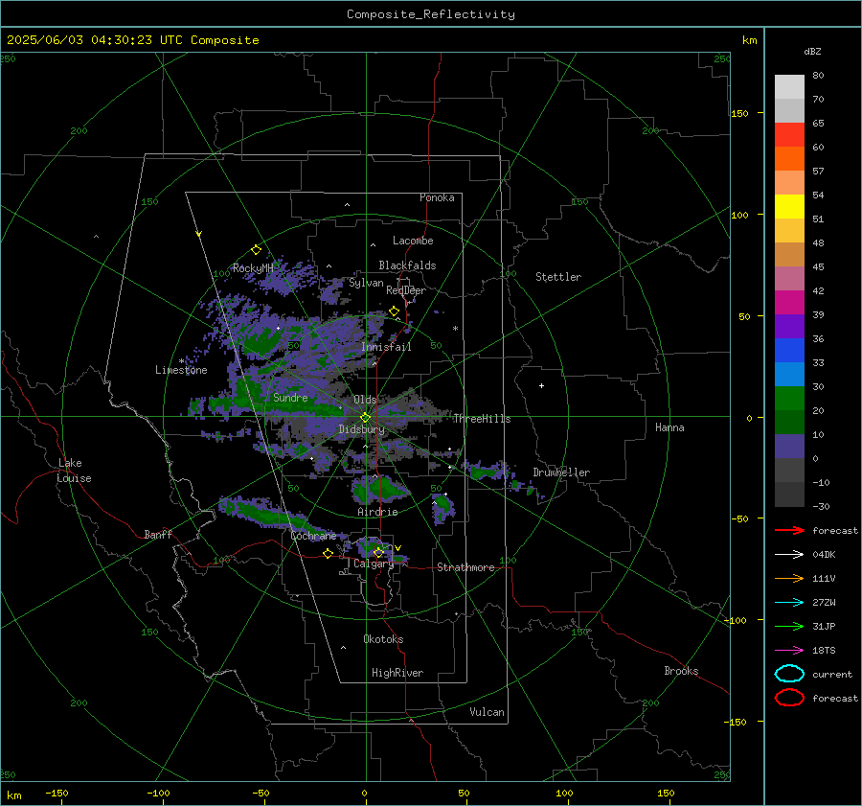Select the white 04DK arrow

click(789, 554)
